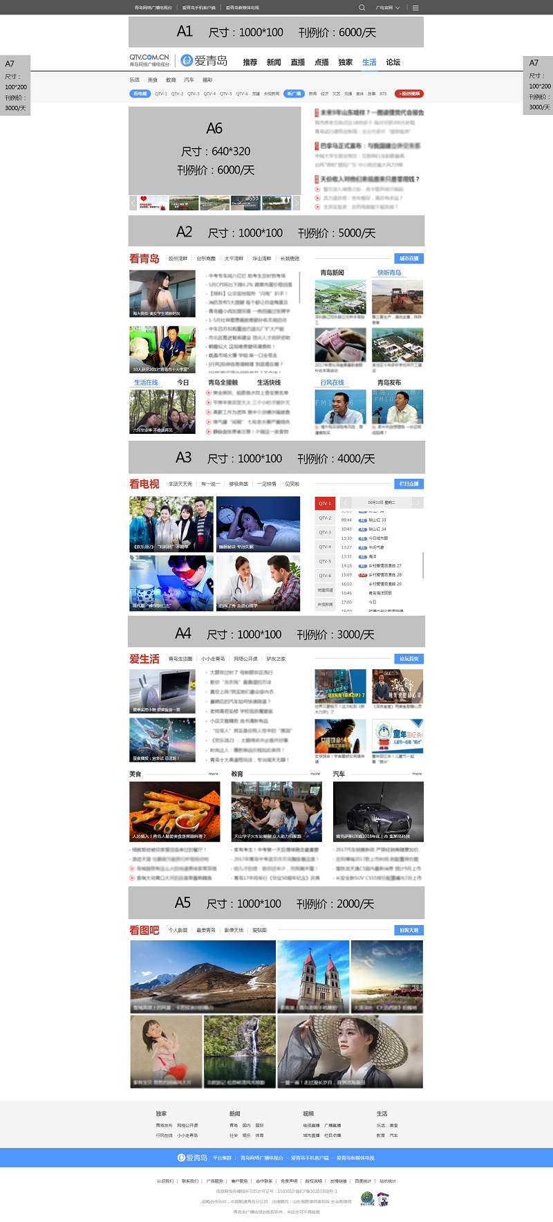Click the red LIVE badge at 15:09

(363, 575)
